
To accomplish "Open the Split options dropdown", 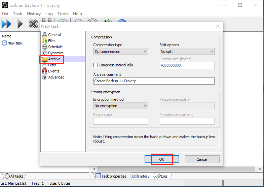I will (x=187, y=52).
